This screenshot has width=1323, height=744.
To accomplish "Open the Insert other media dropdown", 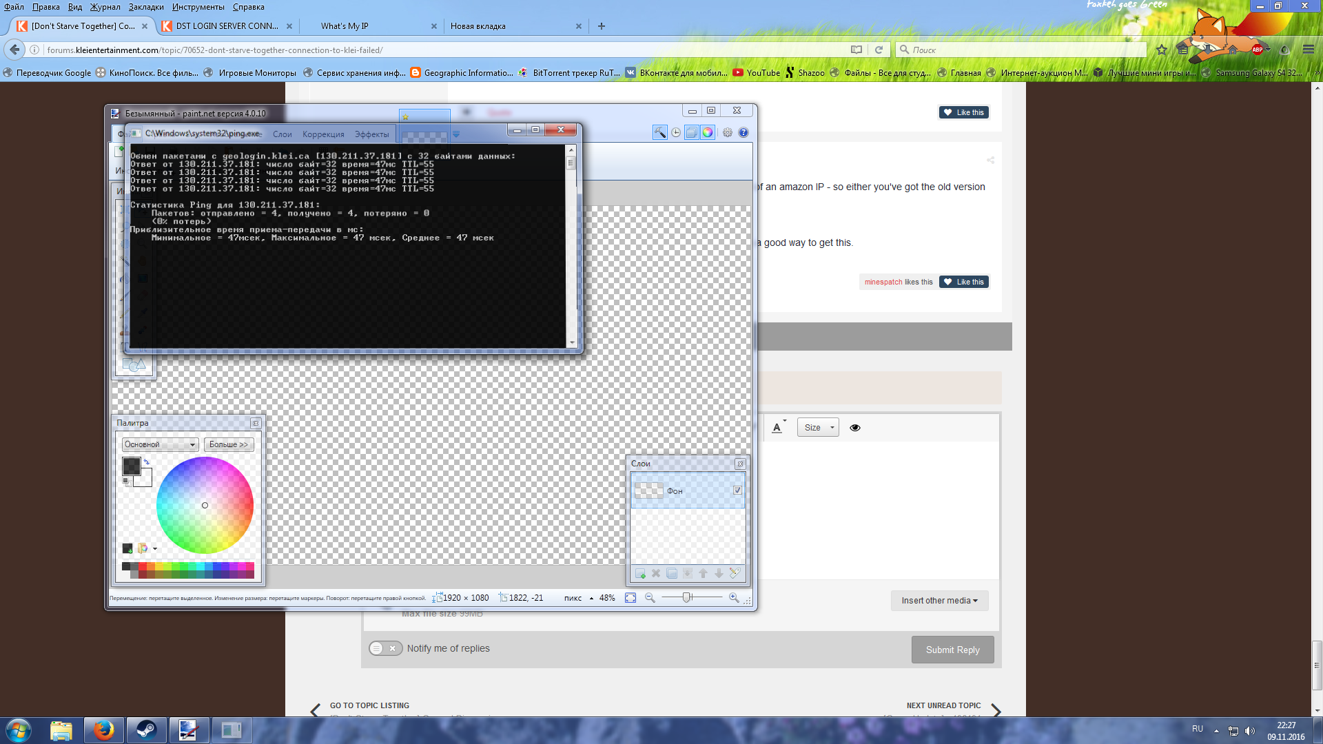I will point(939,601).
